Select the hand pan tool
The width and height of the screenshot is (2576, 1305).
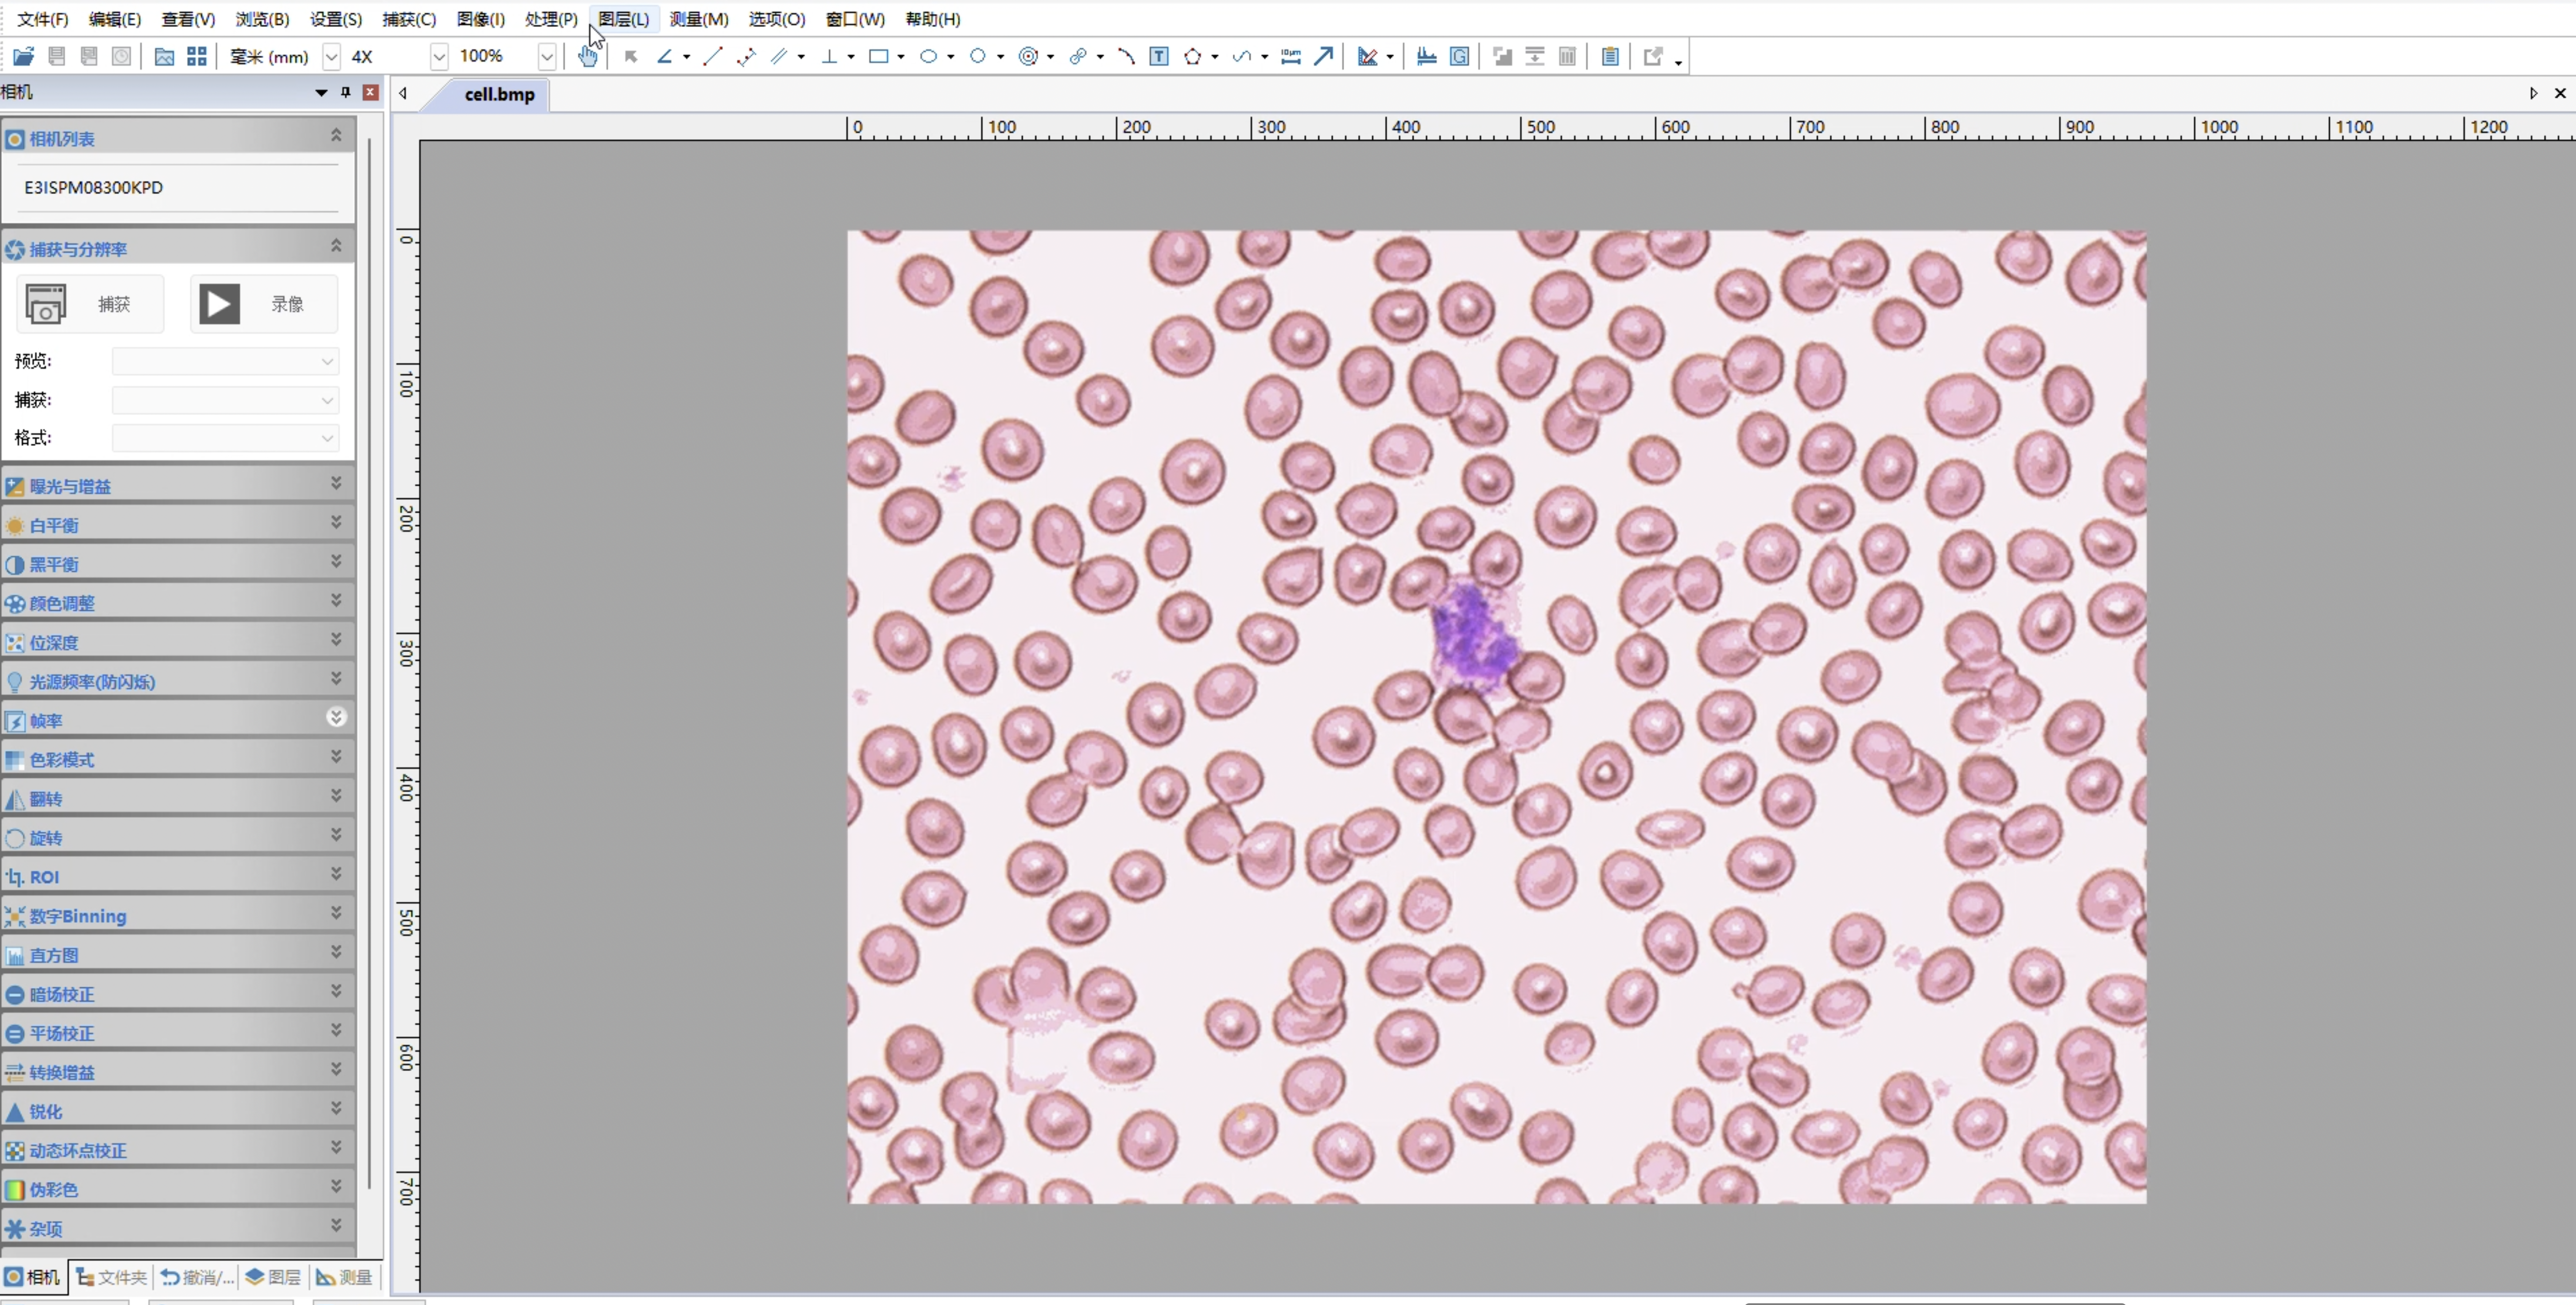588,57
